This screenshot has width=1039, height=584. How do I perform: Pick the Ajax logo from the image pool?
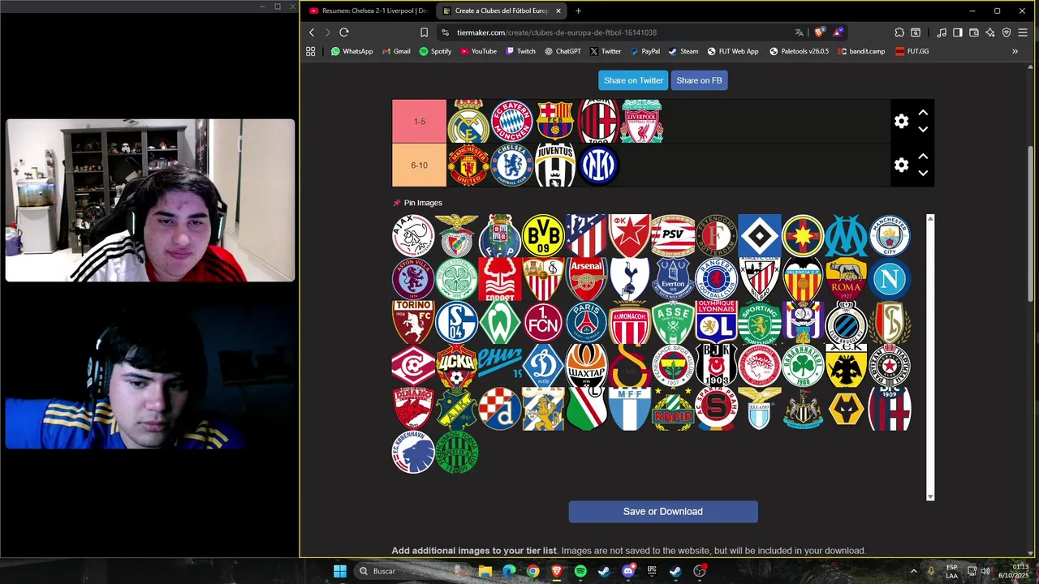(x=413, y=235)
